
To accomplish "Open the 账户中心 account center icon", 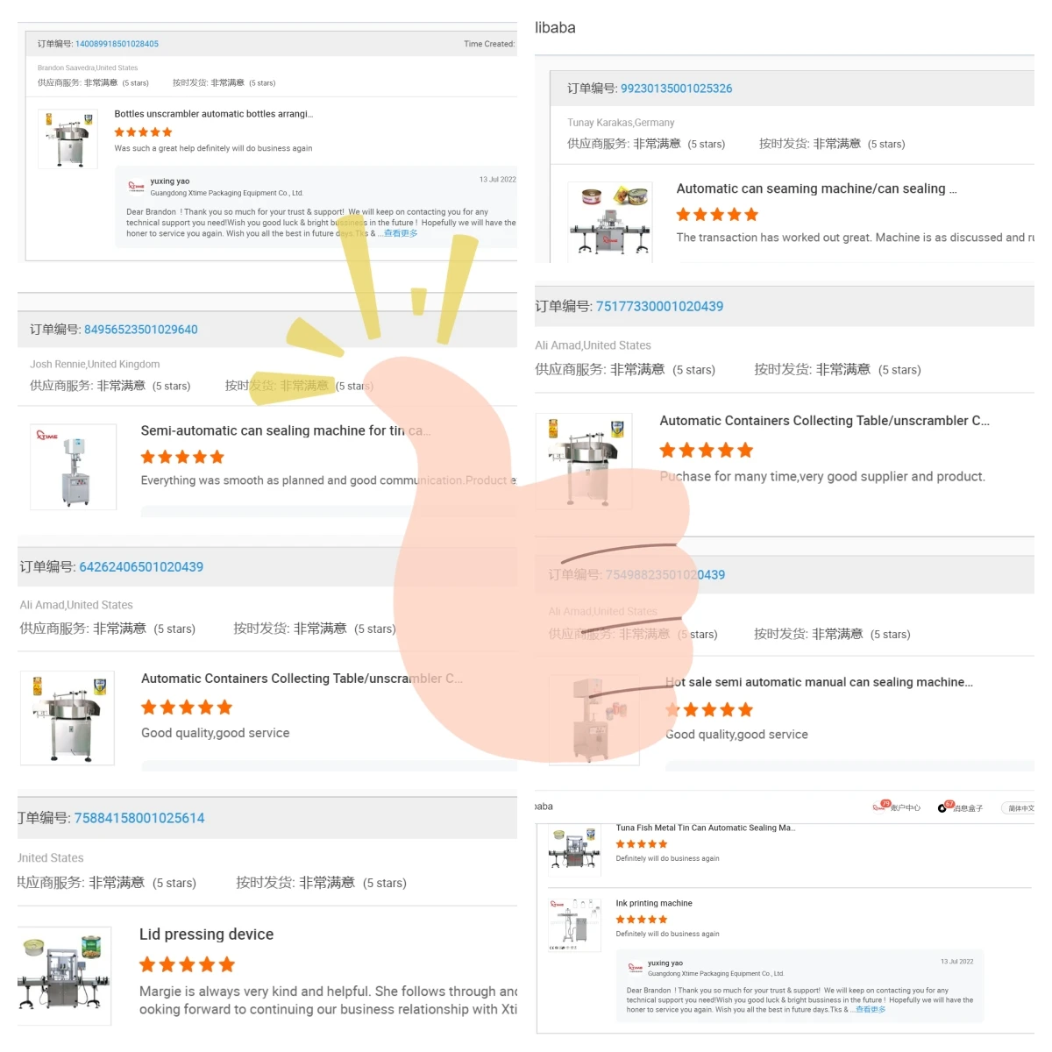I will pyautogui.click(x=880, y=807).
